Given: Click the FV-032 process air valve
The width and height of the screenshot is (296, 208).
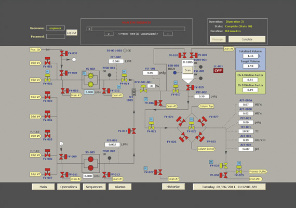Looking at the screenshot, I should pyautogui.click(x=64, y=54).
